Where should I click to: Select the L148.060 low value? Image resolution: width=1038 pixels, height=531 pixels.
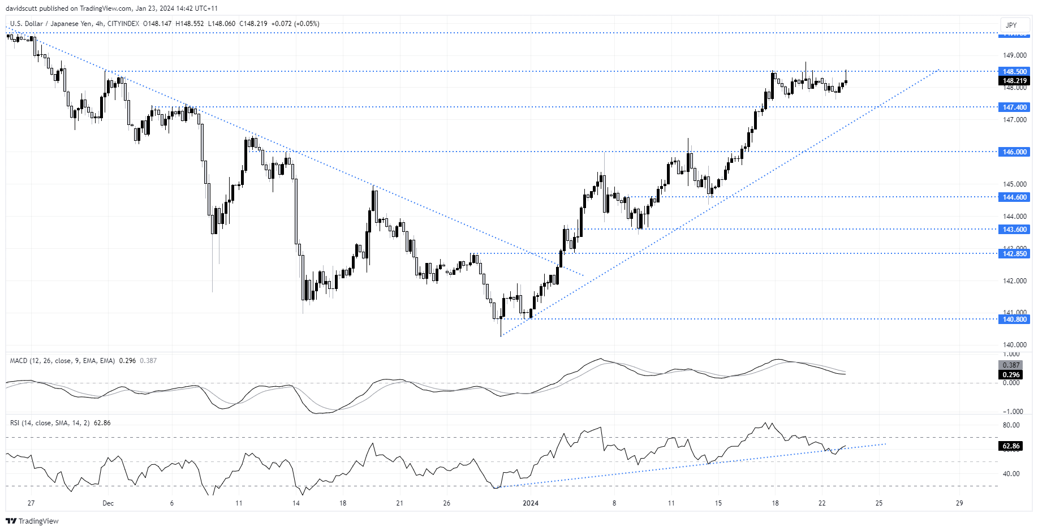222,24
